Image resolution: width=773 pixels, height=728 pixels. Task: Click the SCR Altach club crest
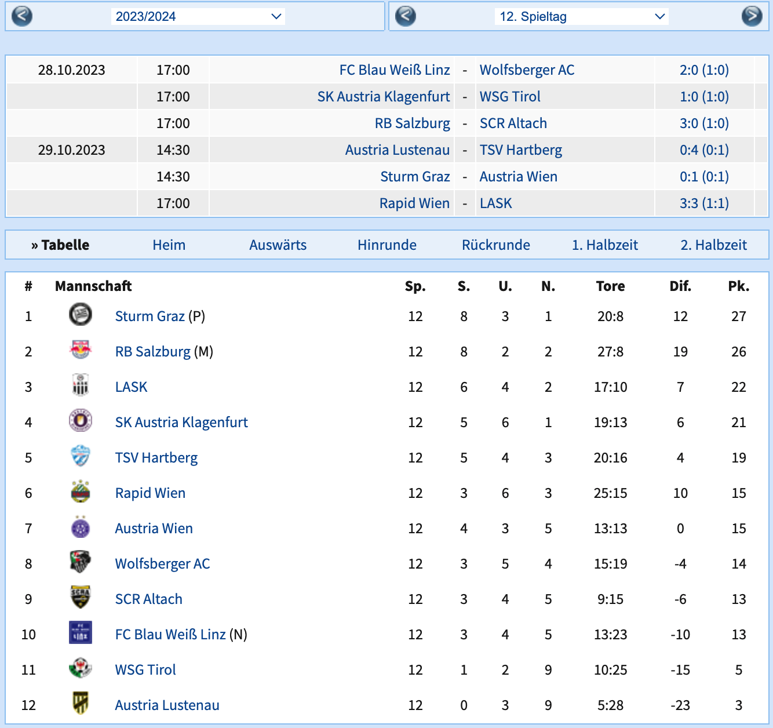click(81, 598)
